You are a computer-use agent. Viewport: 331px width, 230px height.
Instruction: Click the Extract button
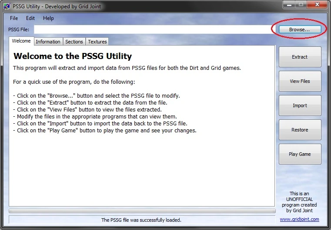point(300,57)
